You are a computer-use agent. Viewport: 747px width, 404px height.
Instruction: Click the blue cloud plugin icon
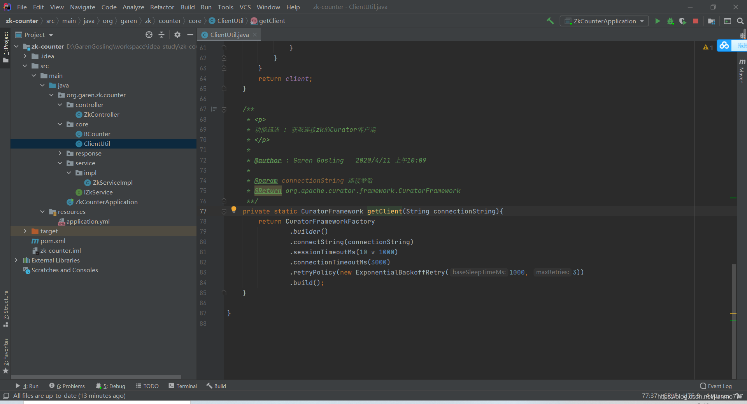tap(724, 45)
